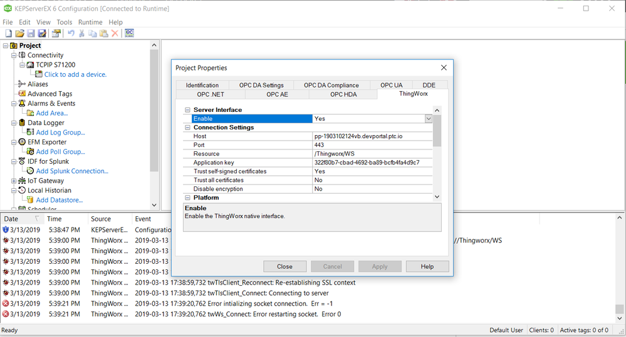Click the New Project toolbar icon
This screenshot has height=337, width=626.
pyautogui.click(x=8, y=33)
